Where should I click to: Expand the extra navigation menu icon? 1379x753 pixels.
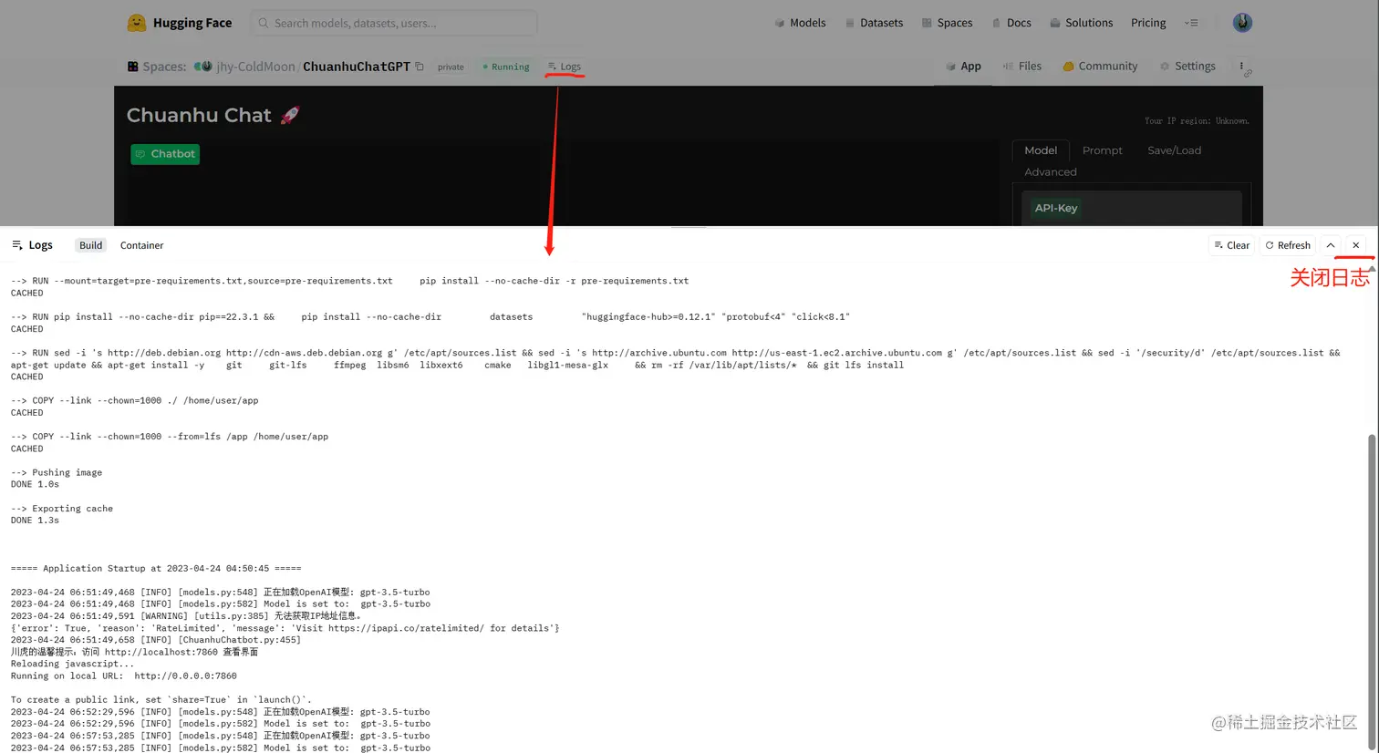(1191, 23)
